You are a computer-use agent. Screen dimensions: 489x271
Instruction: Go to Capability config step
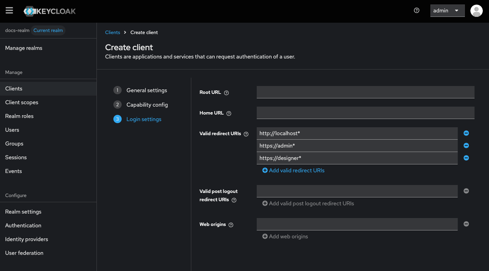click(147, 105)
